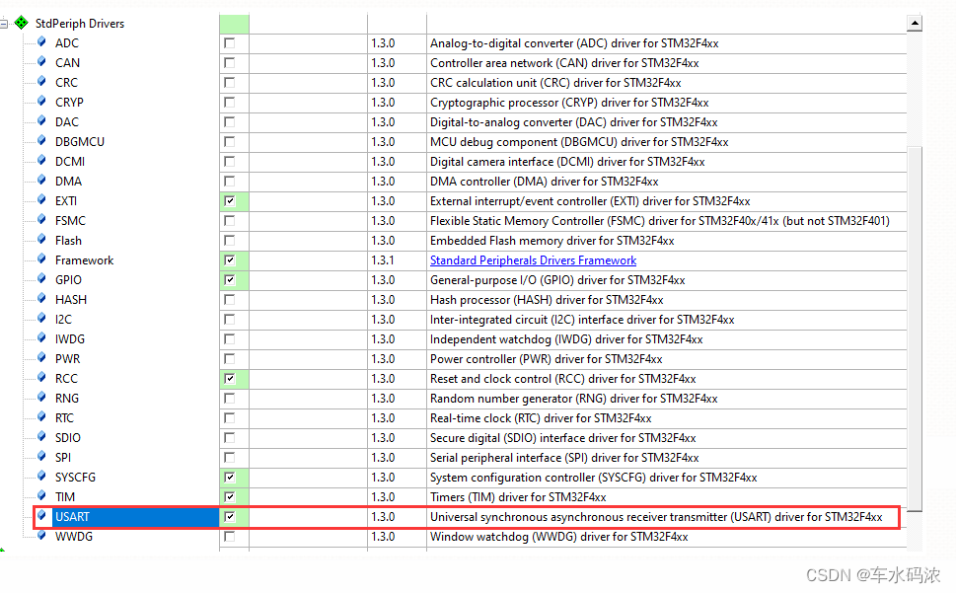Enable the CRYP driver checkbox

pos(229,103)
